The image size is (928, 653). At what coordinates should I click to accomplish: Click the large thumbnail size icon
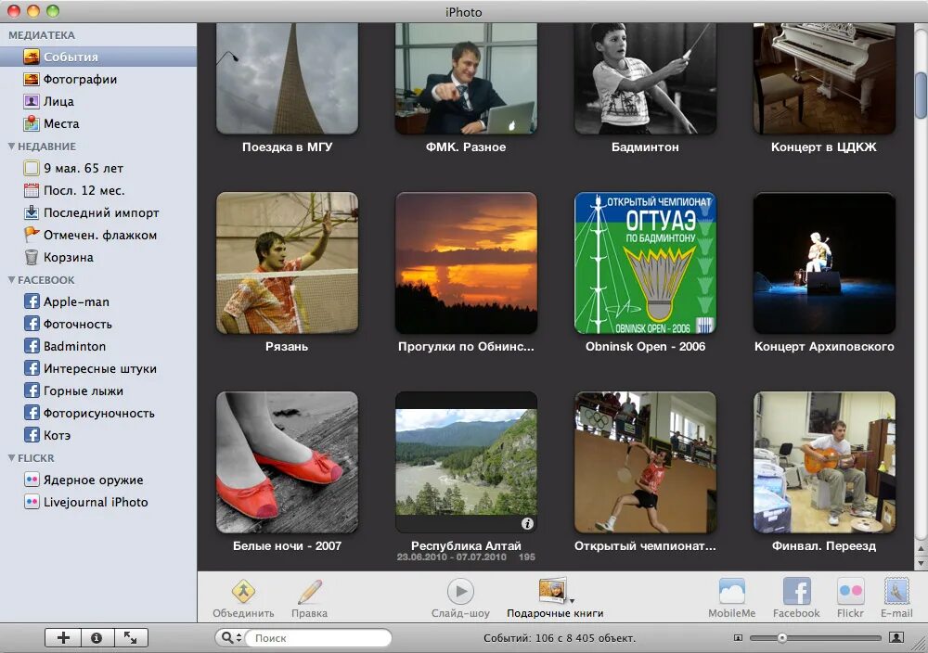tap(896, 637)
